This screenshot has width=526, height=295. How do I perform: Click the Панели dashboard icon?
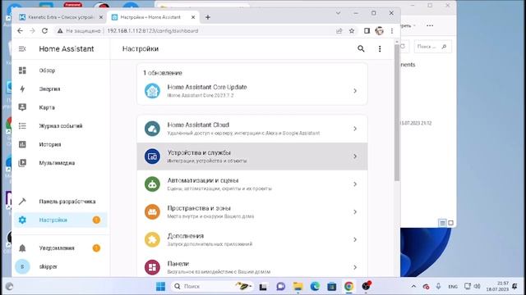tap(152, 267)
